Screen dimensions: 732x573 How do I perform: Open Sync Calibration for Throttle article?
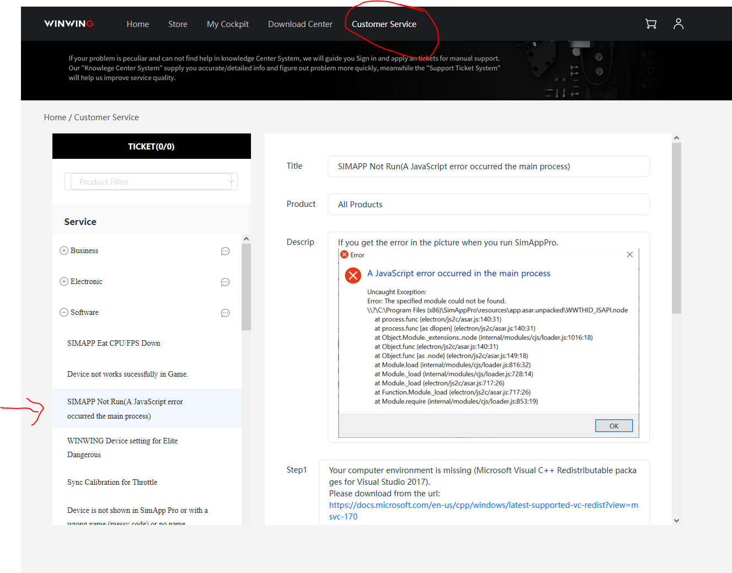[112, 482]
